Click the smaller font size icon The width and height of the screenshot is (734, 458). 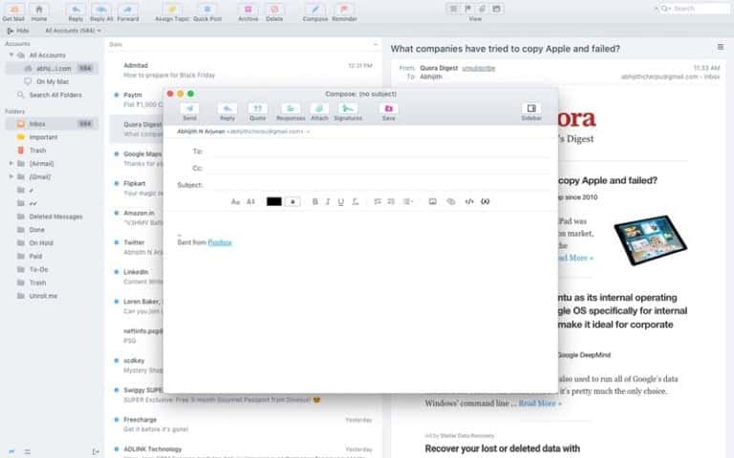coord(251,202)
